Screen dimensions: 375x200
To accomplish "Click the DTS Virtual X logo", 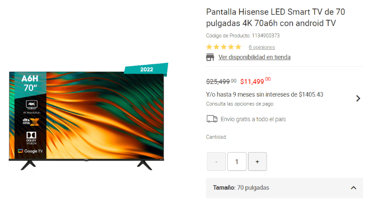I will pos(31,122).
